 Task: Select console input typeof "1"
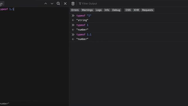[x=84, y=16]
